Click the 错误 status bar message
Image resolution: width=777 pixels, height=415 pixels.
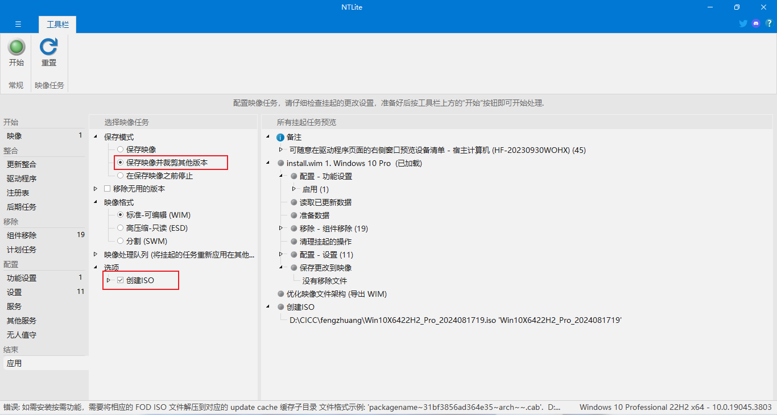[x=282, y=407]
